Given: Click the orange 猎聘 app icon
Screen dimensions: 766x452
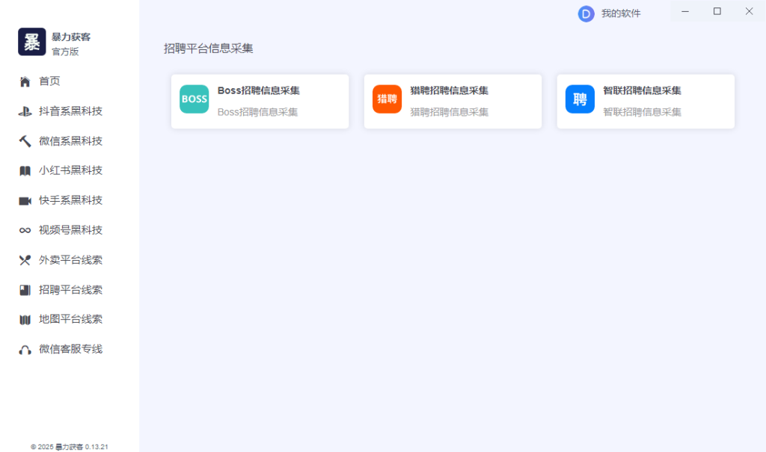Looking at the screenshot, I should (387, 97).
